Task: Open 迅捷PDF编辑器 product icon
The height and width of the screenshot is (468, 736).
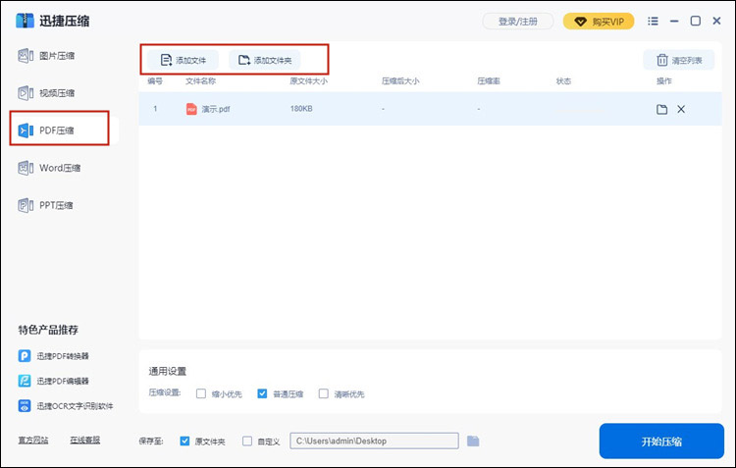Action: click(x=25, y=381)
